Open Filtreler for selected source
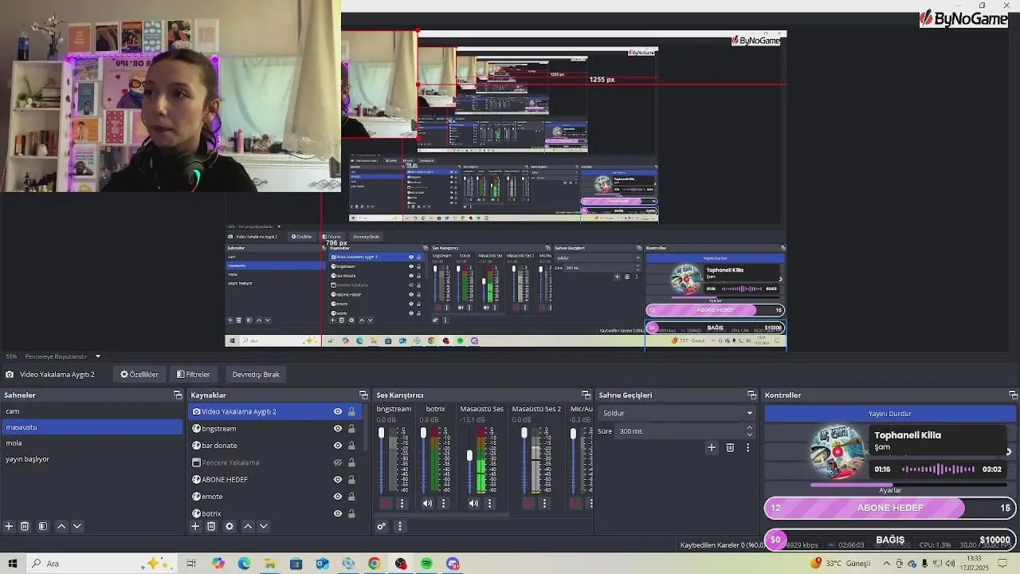This screenshot has width=1020, height=574. [x=194, y=375]
